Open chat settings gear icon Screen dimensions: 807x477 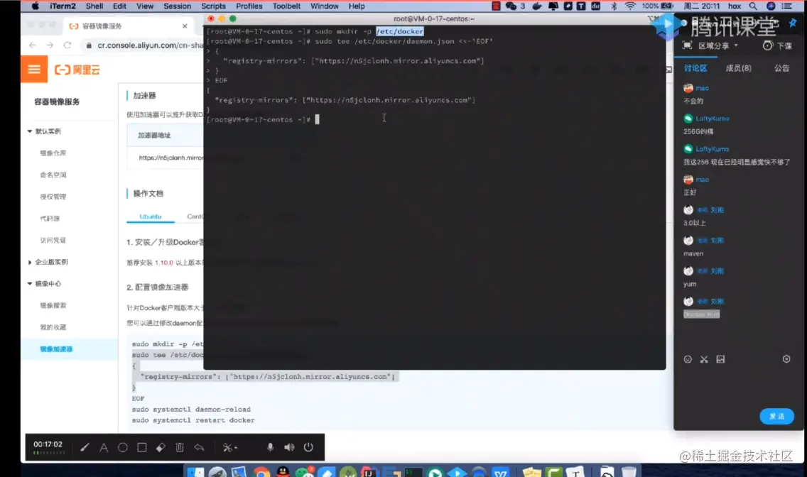(x=786, y=358)
